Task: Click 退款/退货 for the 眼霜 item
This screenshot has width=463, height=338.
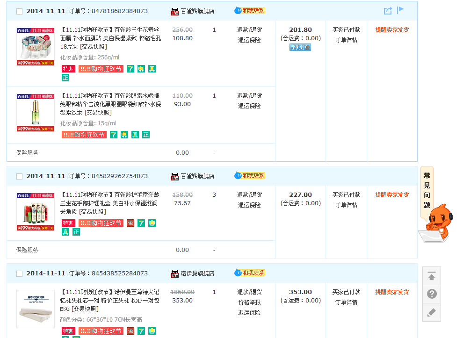Action: pyautogui.click(x=250, y=96)
